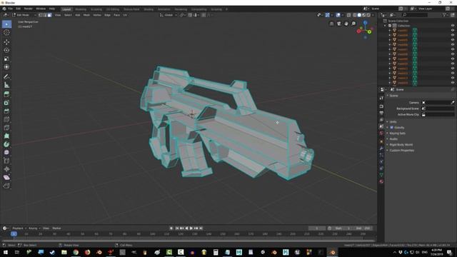Click the timeline current frame field

click(x=317, y=228)
